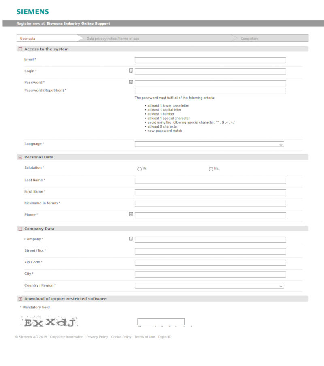The width and height of the screenshot is (324, 366).
Task: Click the info icon beside Login field
Action: pos(131,71)
